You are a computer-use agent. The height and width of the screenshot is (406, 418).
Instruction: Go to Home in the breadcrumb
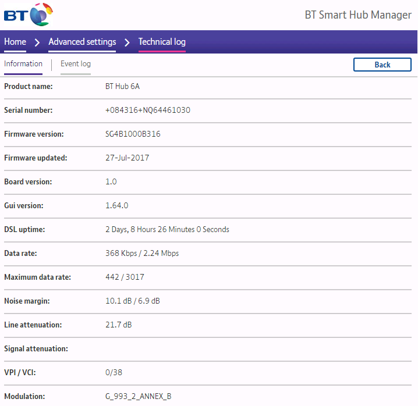tap(15, 42)
